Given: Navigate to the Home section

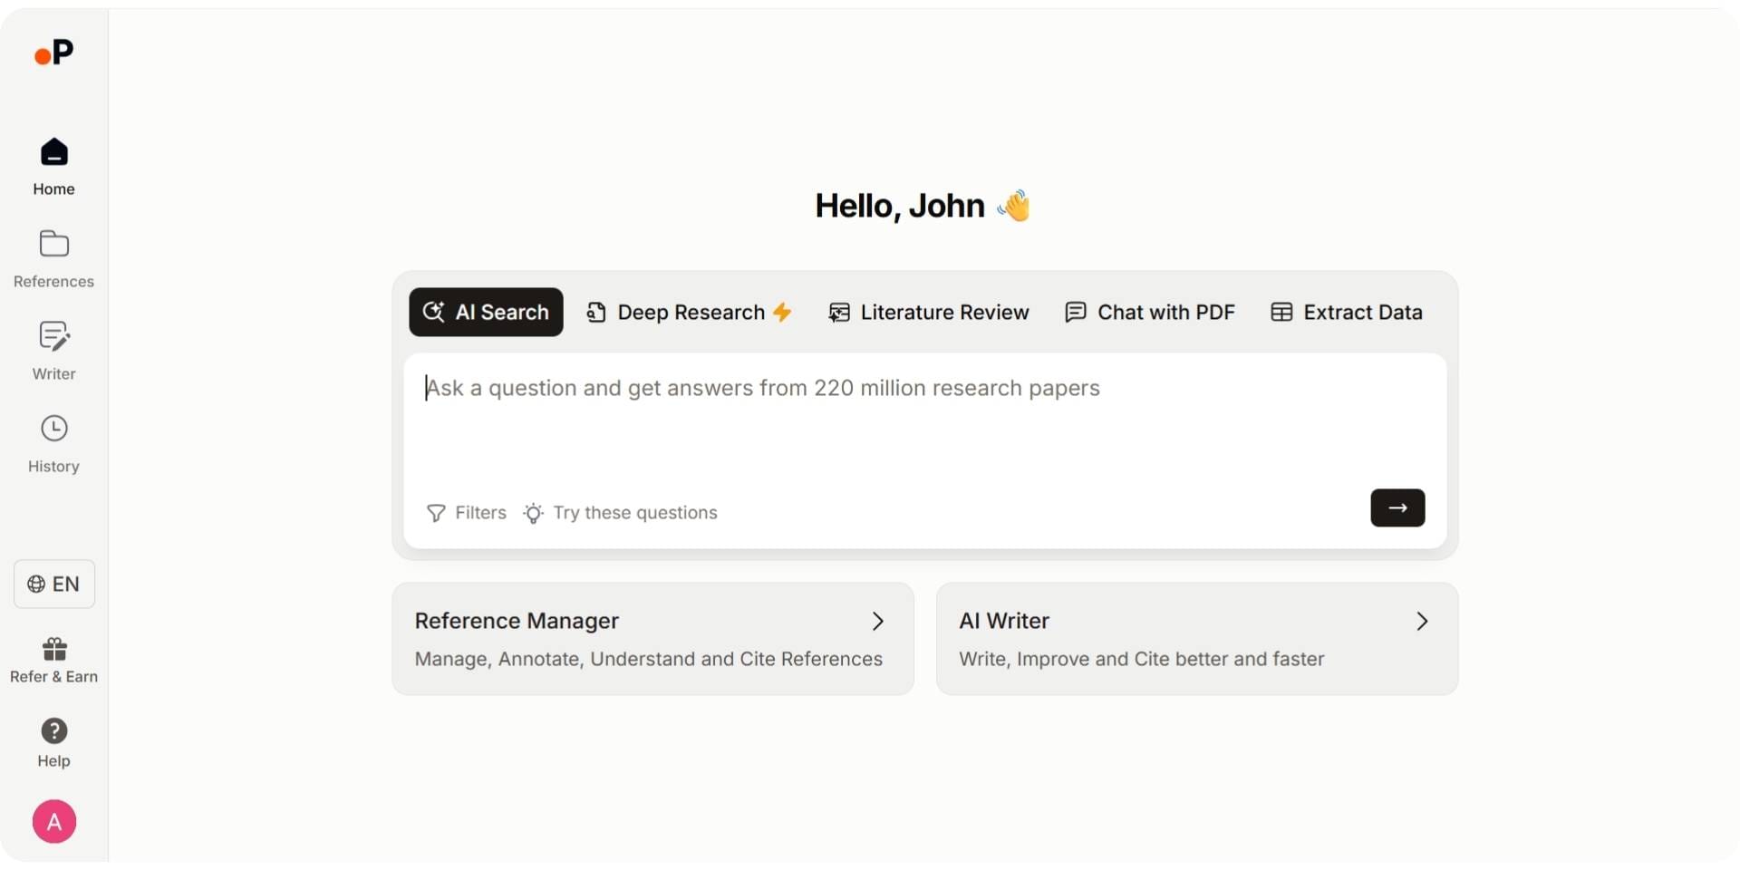Looking at the screenshot, I should (x=53, y=166).
